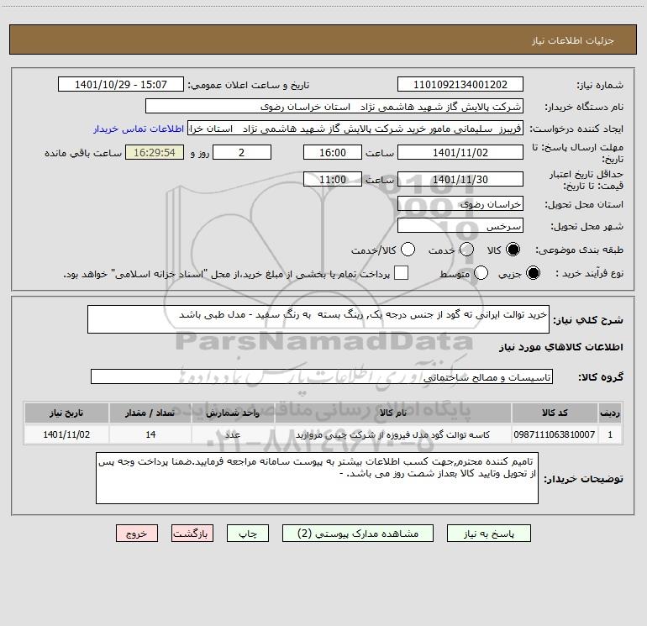
Task: Click the request creator field فریبرز سلیمانی
Action: [x=355, y=129]
